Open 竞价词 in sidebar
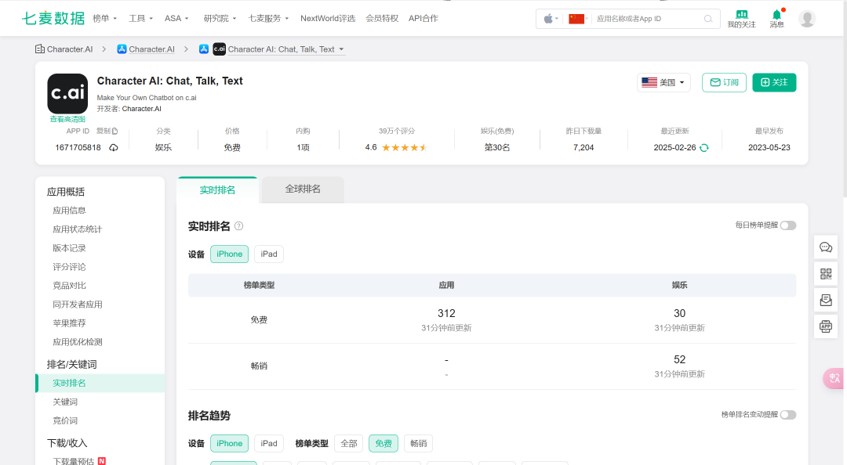The height and width of the screenshot is (465, 847). [x=65, y=420]
